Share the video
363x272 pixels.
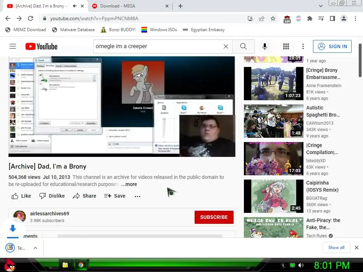84,196
